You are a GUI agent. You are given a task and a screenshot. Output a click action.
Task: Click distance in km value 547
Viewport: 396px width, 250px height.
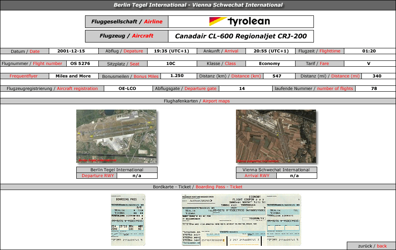(x=277, y=76)
